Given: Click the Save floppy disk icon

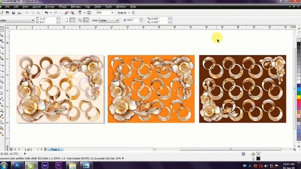Looking at the screenshot, I should 14,13.
